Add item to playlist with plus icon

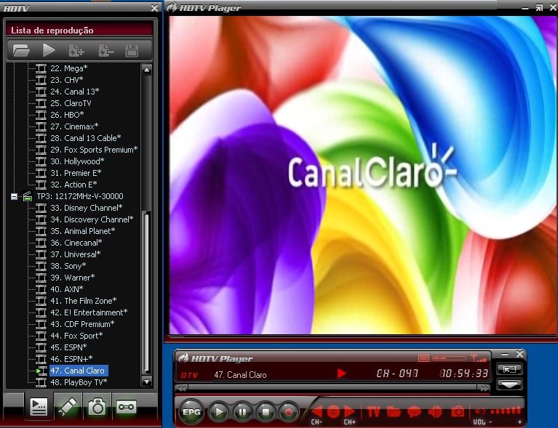76,50
